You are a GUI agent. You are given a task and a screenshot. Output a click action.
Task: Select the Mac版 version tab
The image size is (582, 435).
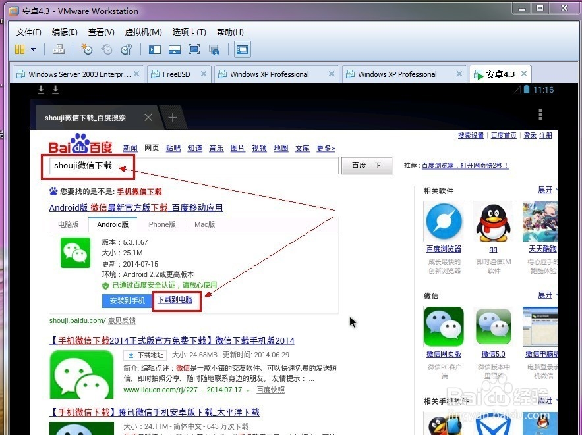coord(204,224)
